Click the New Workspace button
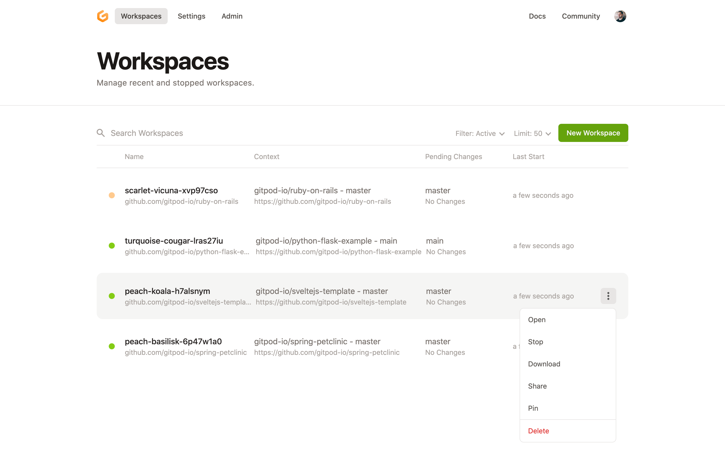Image resolution: width=725 pixels, height=453 pixels. click(593, 133)
